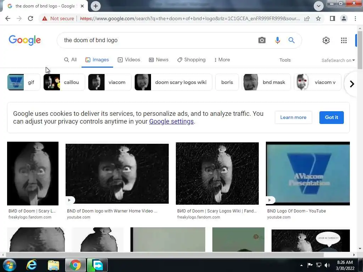Start voice search with microphone icon
Viewport: 363px width, 272px height.
(277, 40)
